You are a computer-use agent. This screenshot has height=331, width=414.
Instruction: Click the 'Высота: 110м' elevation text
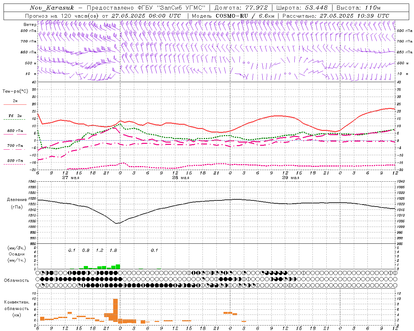[358, 8]
